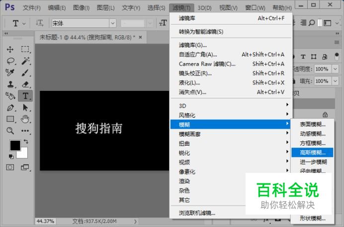Image resolution: width=344 pixels, height=227 pixels.
Task: Click the font size icon
Action: (x=163, y=23)
